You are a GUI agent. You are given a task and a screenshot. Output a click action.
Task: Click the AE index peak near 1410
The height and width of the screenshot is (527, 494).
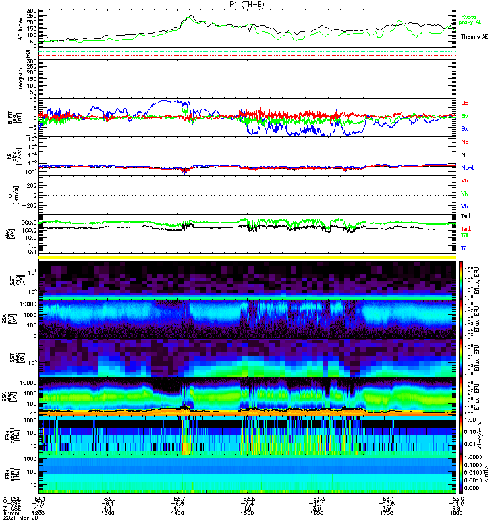(191, 15)
